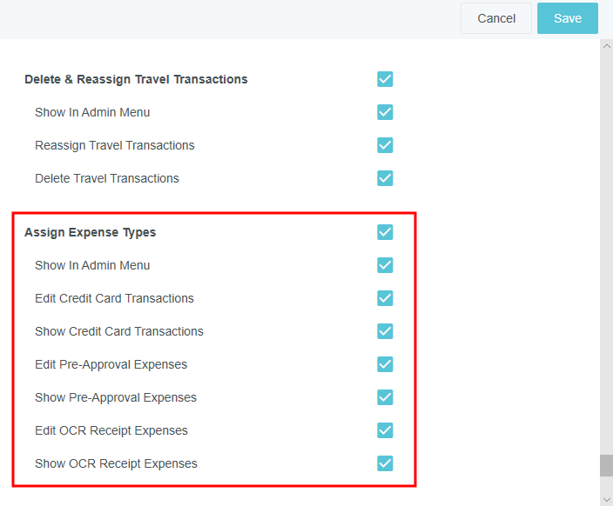The height and width of the screenshot is (506, 613).
Task: Click the Assign Expense Types heading
Action: click(x=91, y=232)
